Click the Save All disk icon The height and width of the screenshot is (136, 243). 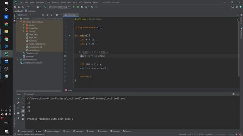[x=19, y=7]
